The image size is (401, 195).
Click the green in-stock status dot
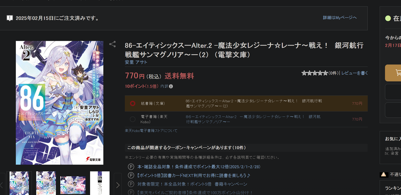pos(388,18)
